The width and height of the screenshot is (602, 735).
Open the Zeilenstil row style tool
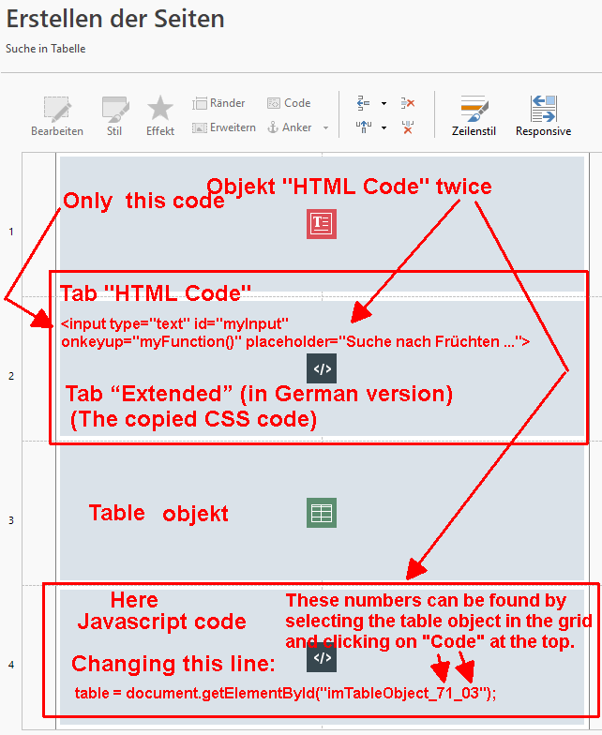[474, 114]
